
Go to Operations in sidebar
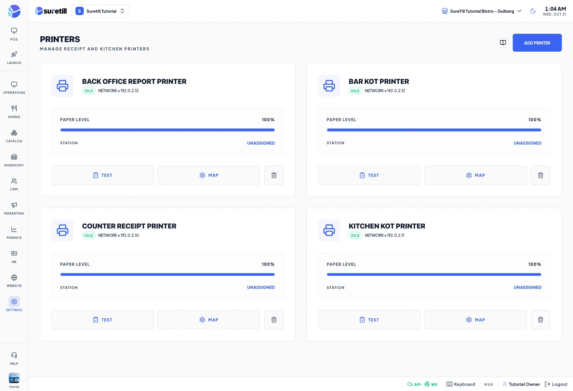(14, 88)
